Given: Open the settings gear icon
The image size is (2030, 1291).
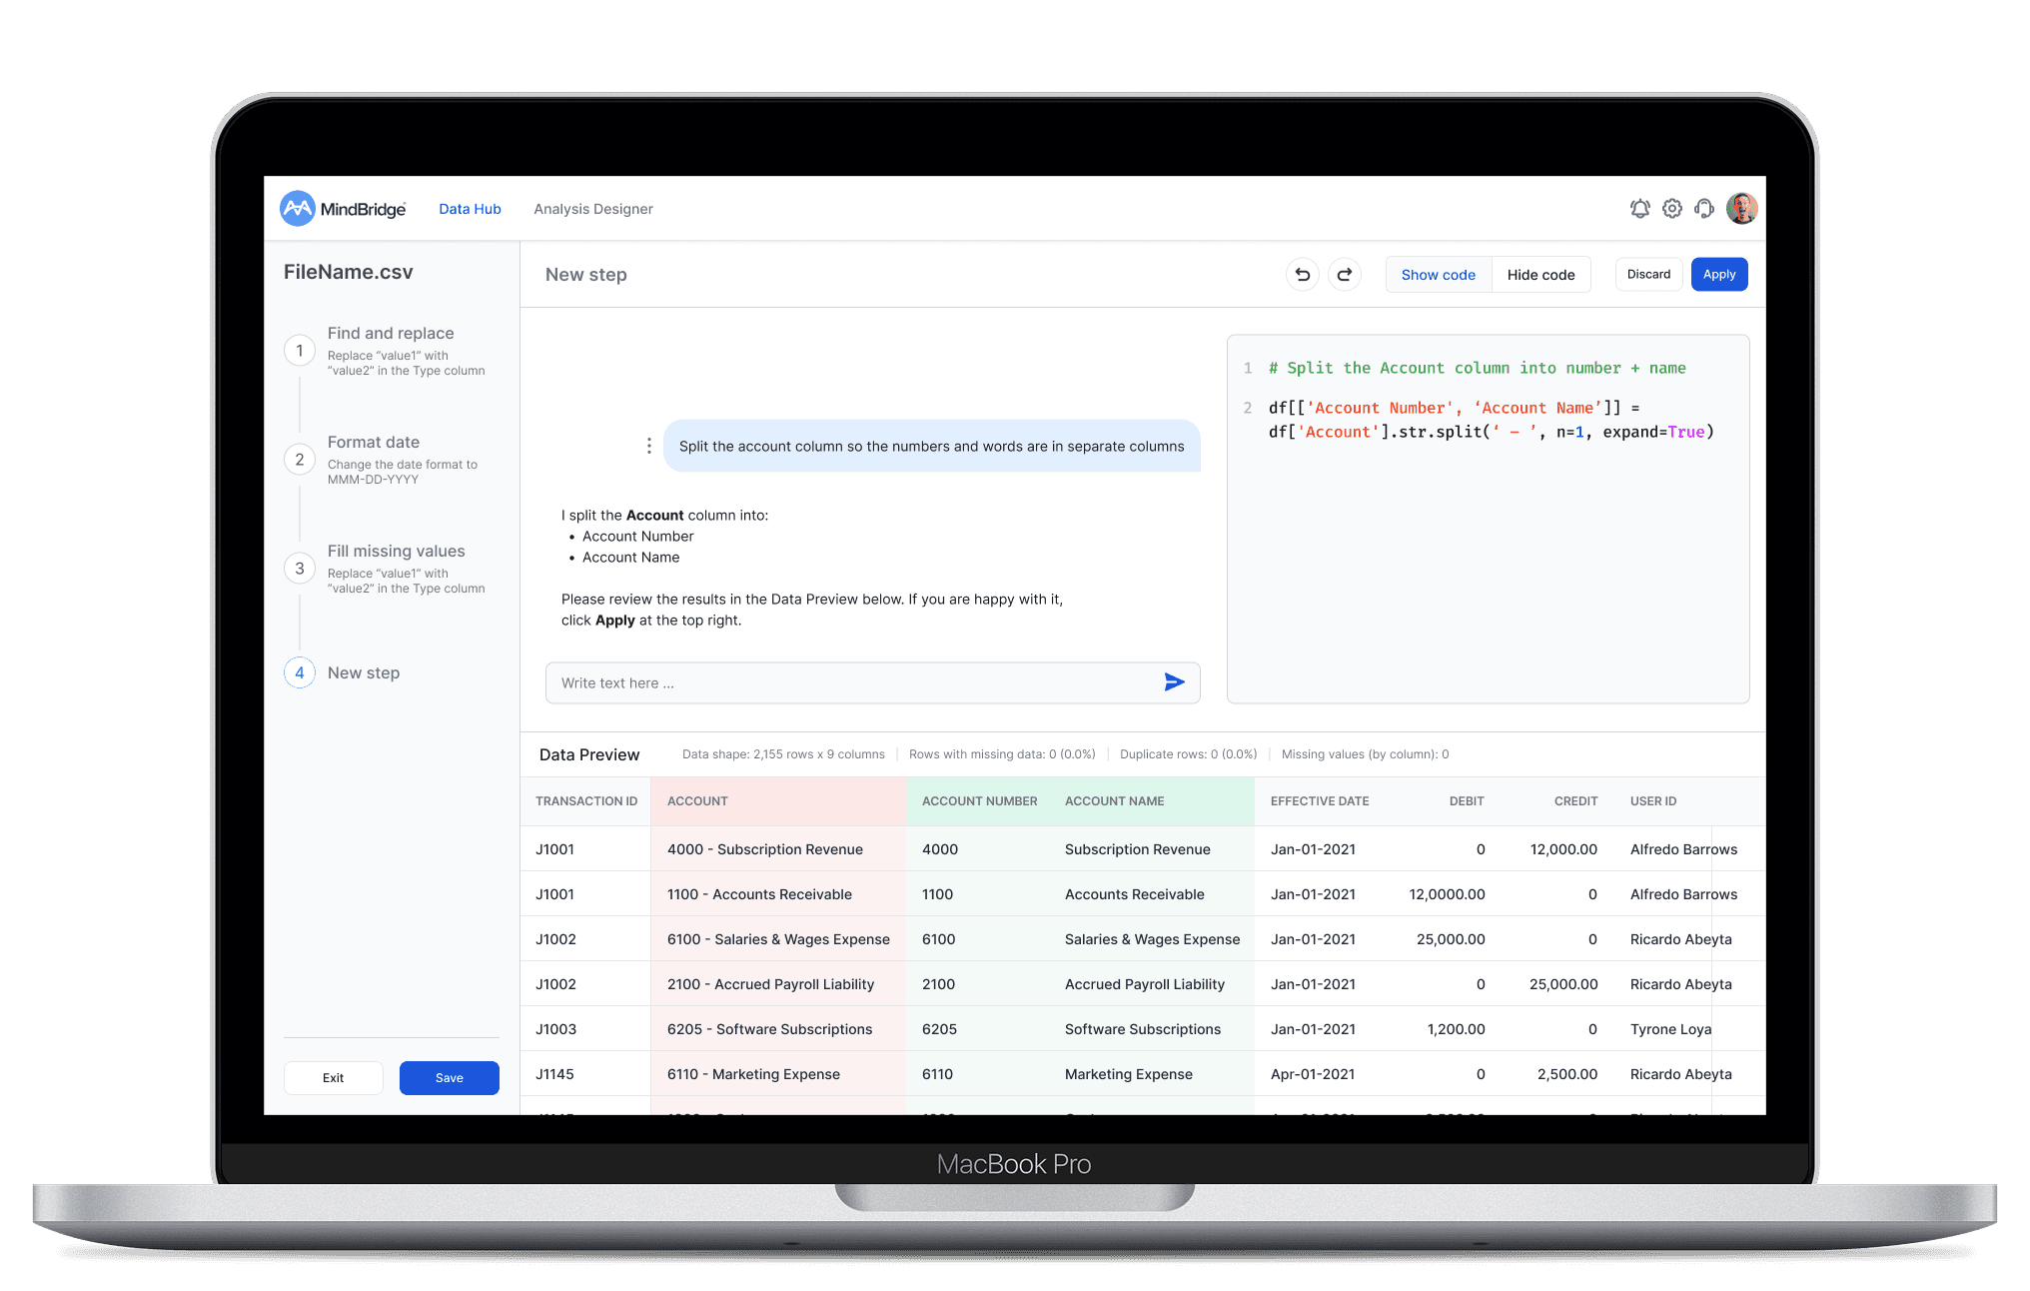Looking at the screenshot, I should point(1671,209).
